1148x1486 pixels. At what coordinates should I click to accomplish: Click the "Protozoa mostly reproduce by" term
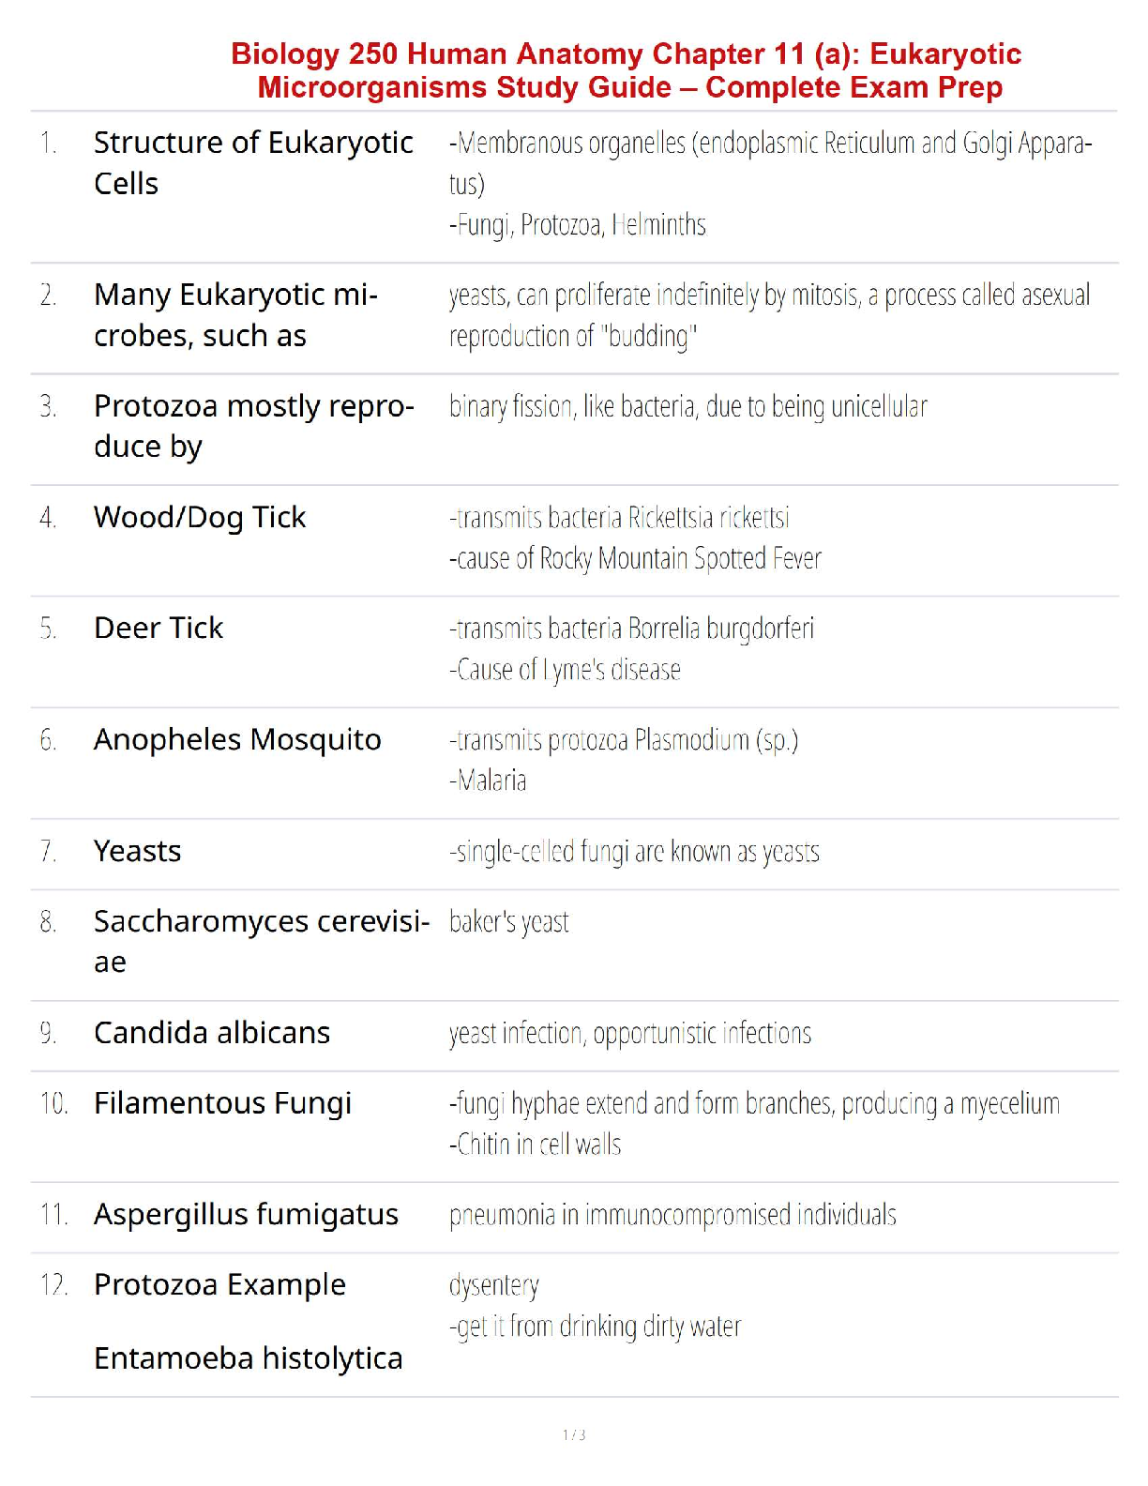(253, 426)
